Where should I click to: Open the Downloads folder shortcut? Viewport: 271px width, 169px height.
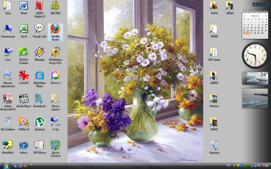[x=39, y=101]
